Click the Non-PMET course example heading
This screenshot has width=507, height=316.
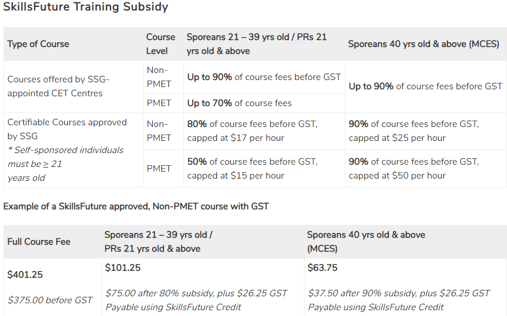136,206
